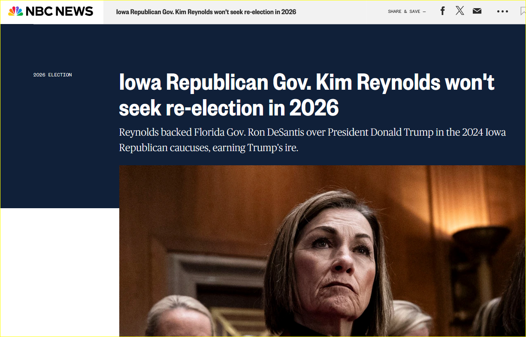Share the article on Facebook

[x=443, y=11]
